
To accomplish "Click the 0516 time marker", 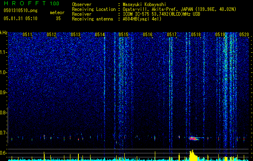I will (148, 34).
